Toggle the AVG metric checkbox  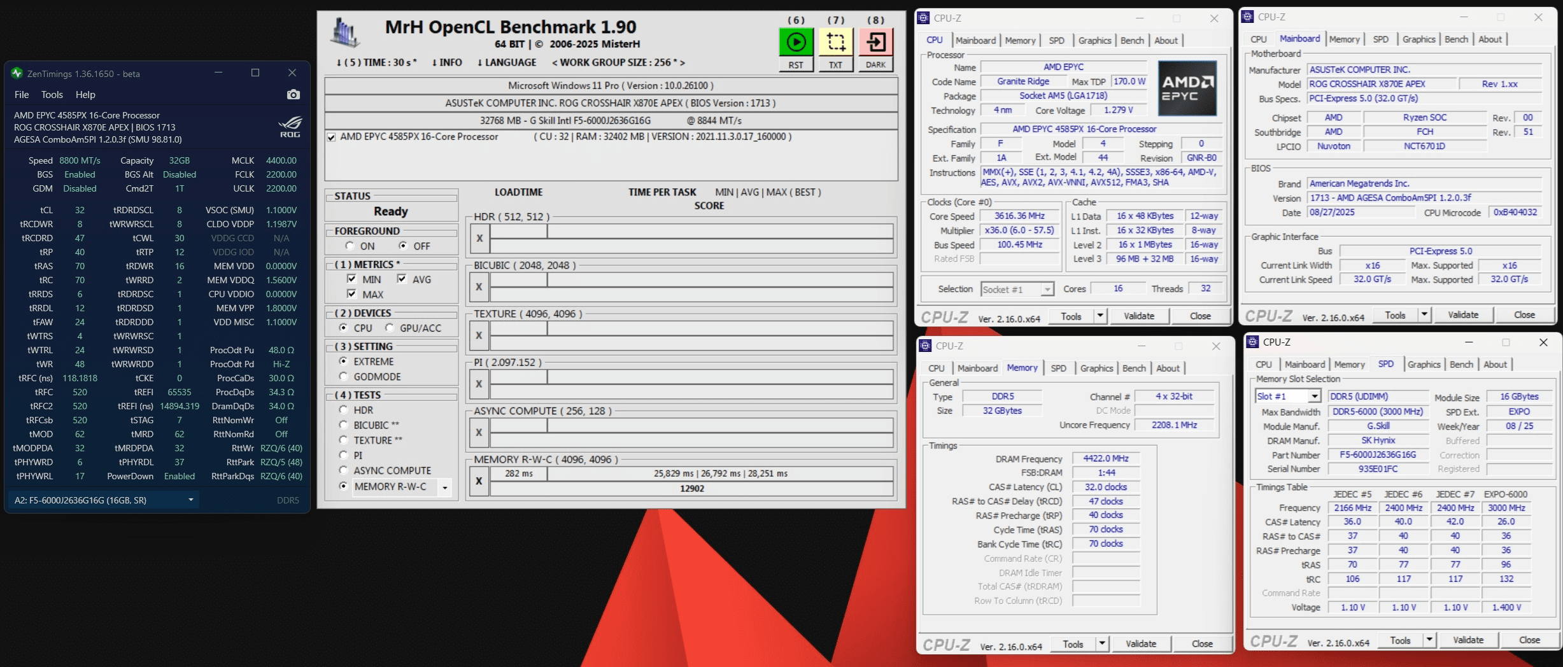tap(402, 279)
